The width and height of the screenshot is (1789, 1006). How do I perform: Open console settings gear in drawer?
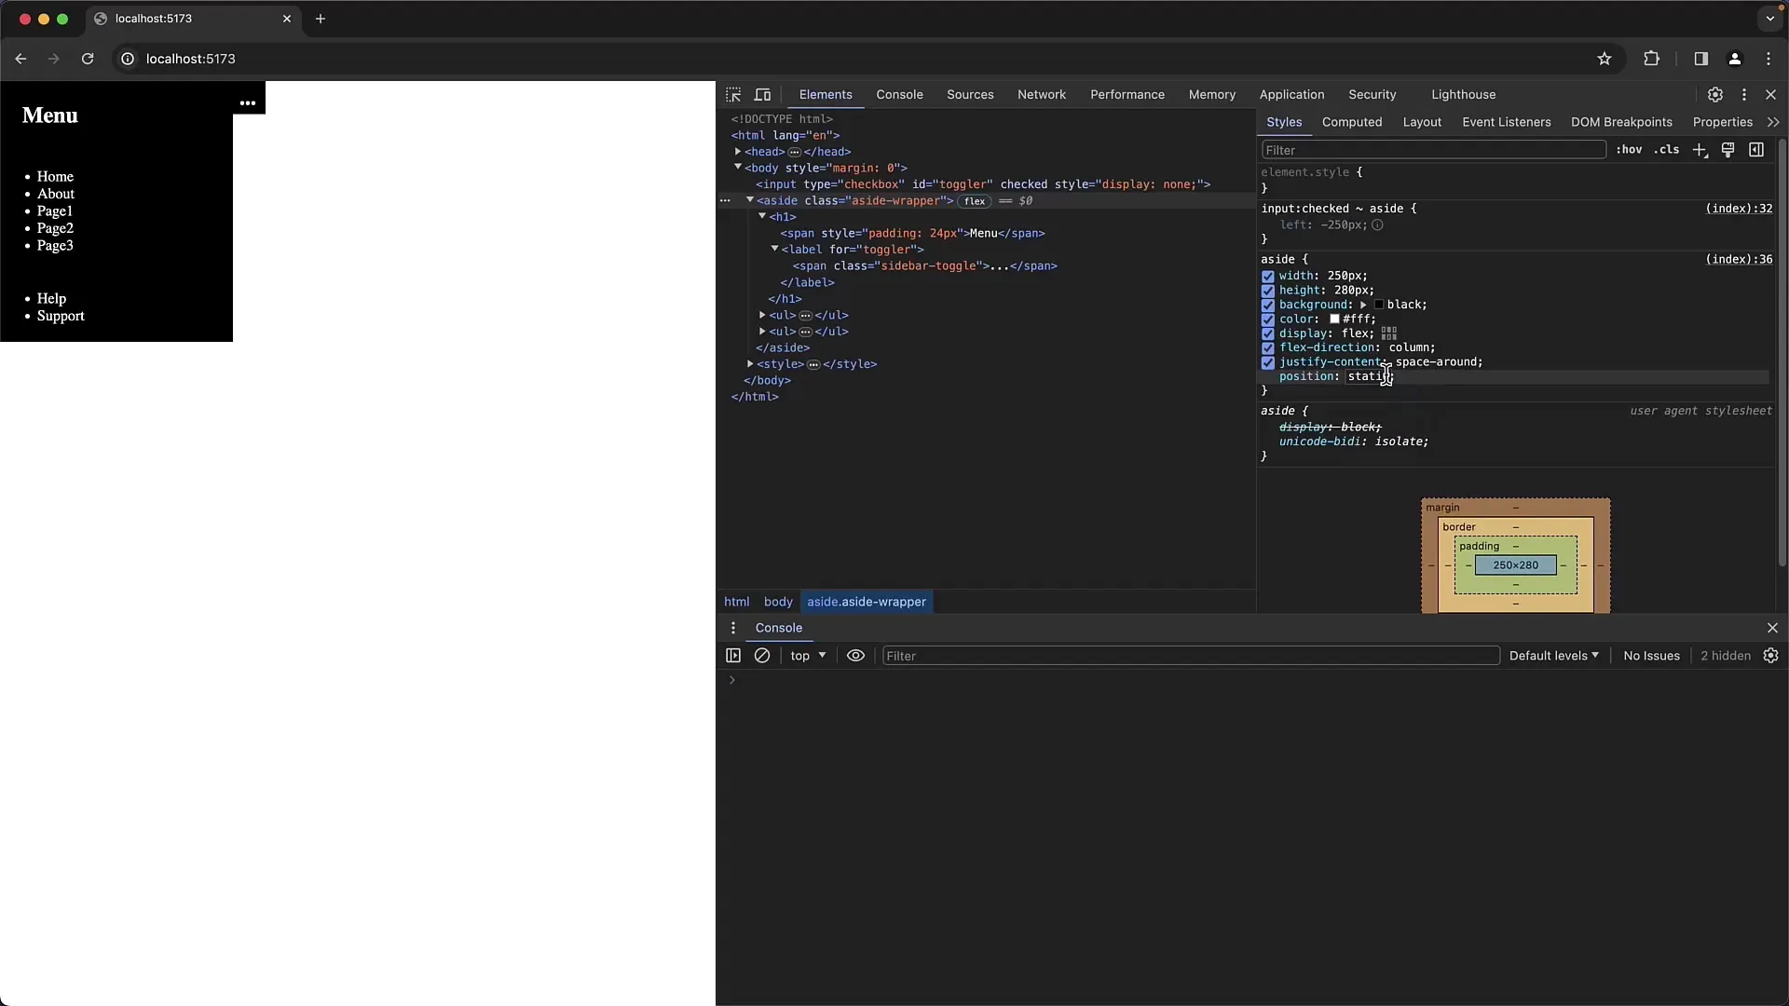1771,656
